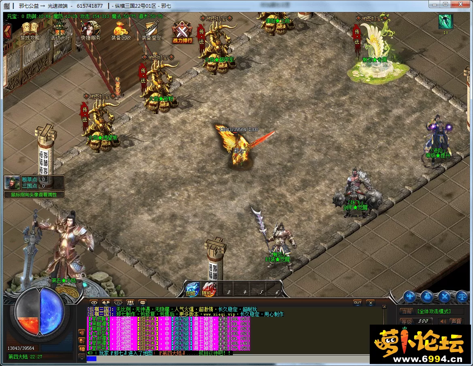This screenshot has height=366, width=473.
Task: Click the 全体攻击模式 attack mode text
Action: (x=434, y=311)
